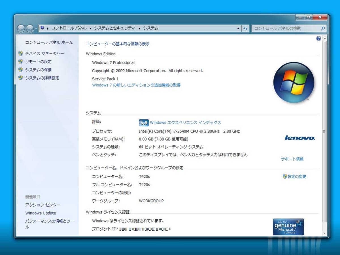Click the ask for genuine Microsoft badge
The width and height of the screenshot is (340, 255).
tap(288, 227)
